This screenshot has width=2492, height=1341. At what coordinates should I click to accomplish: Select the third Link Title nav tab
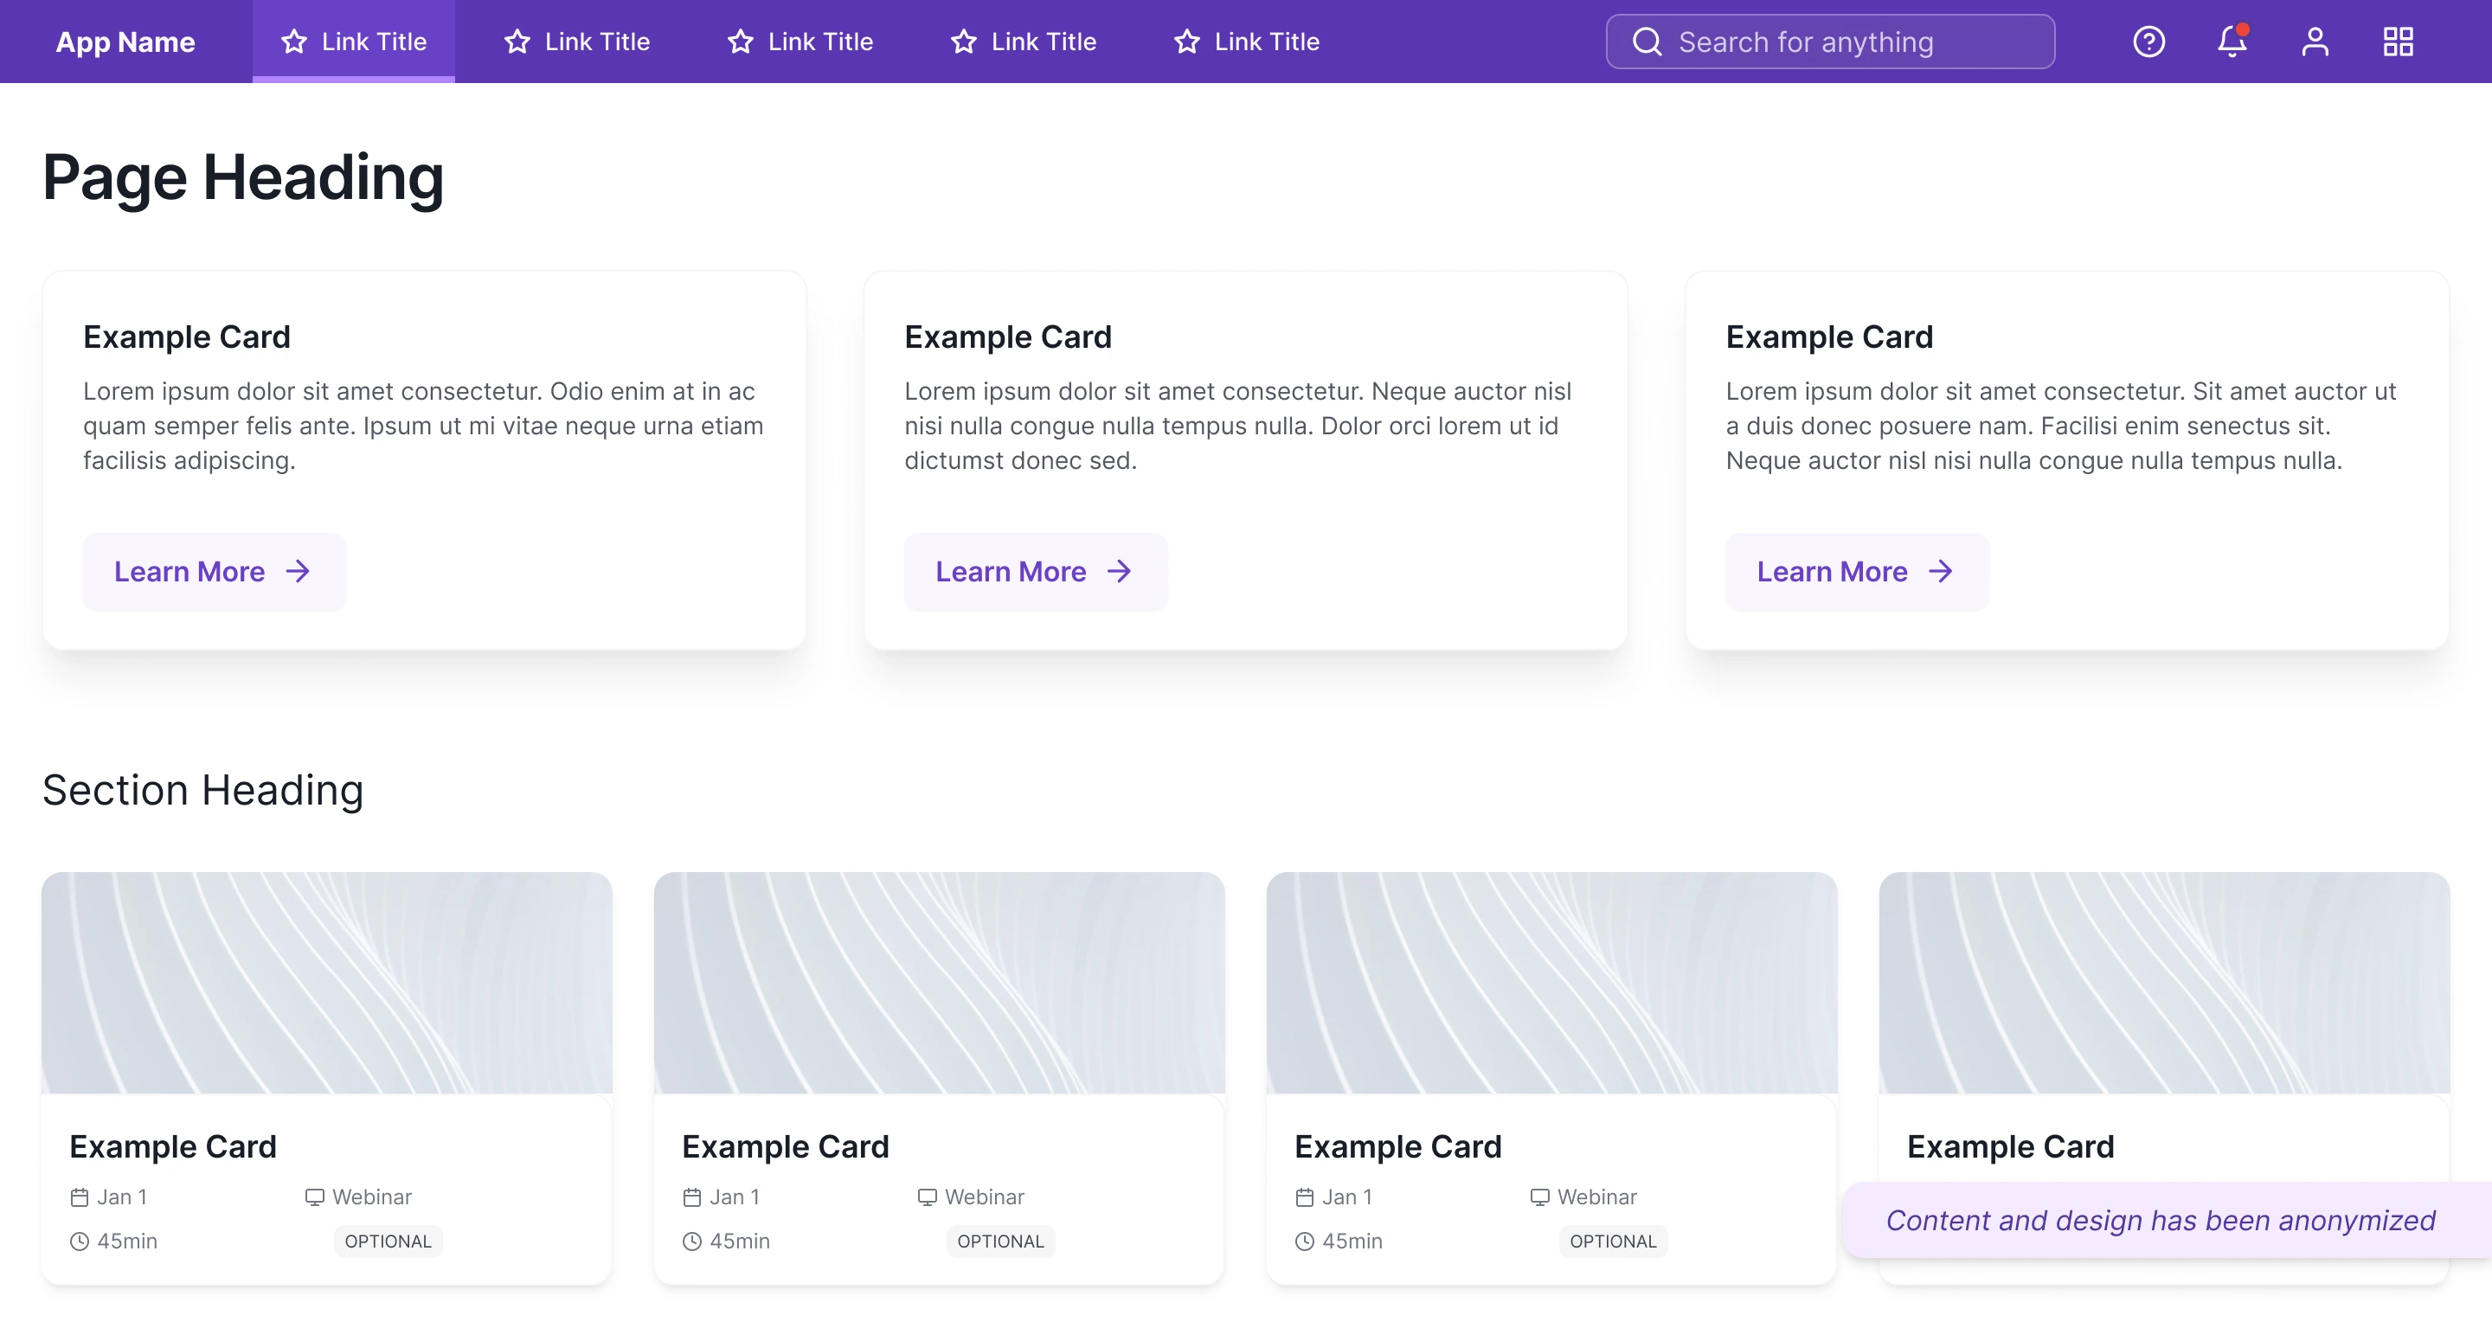[x=800, y=42]
